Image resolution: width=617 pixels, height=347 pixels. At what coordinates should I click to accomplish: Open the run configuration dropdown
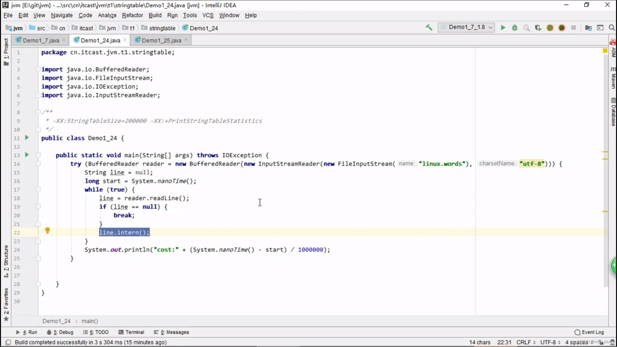pos(467,28)
